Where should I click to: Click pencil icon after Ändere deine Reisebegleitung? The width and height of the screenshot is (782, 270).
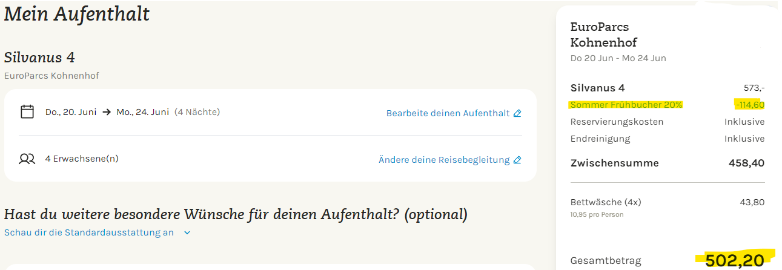(517, 160)
